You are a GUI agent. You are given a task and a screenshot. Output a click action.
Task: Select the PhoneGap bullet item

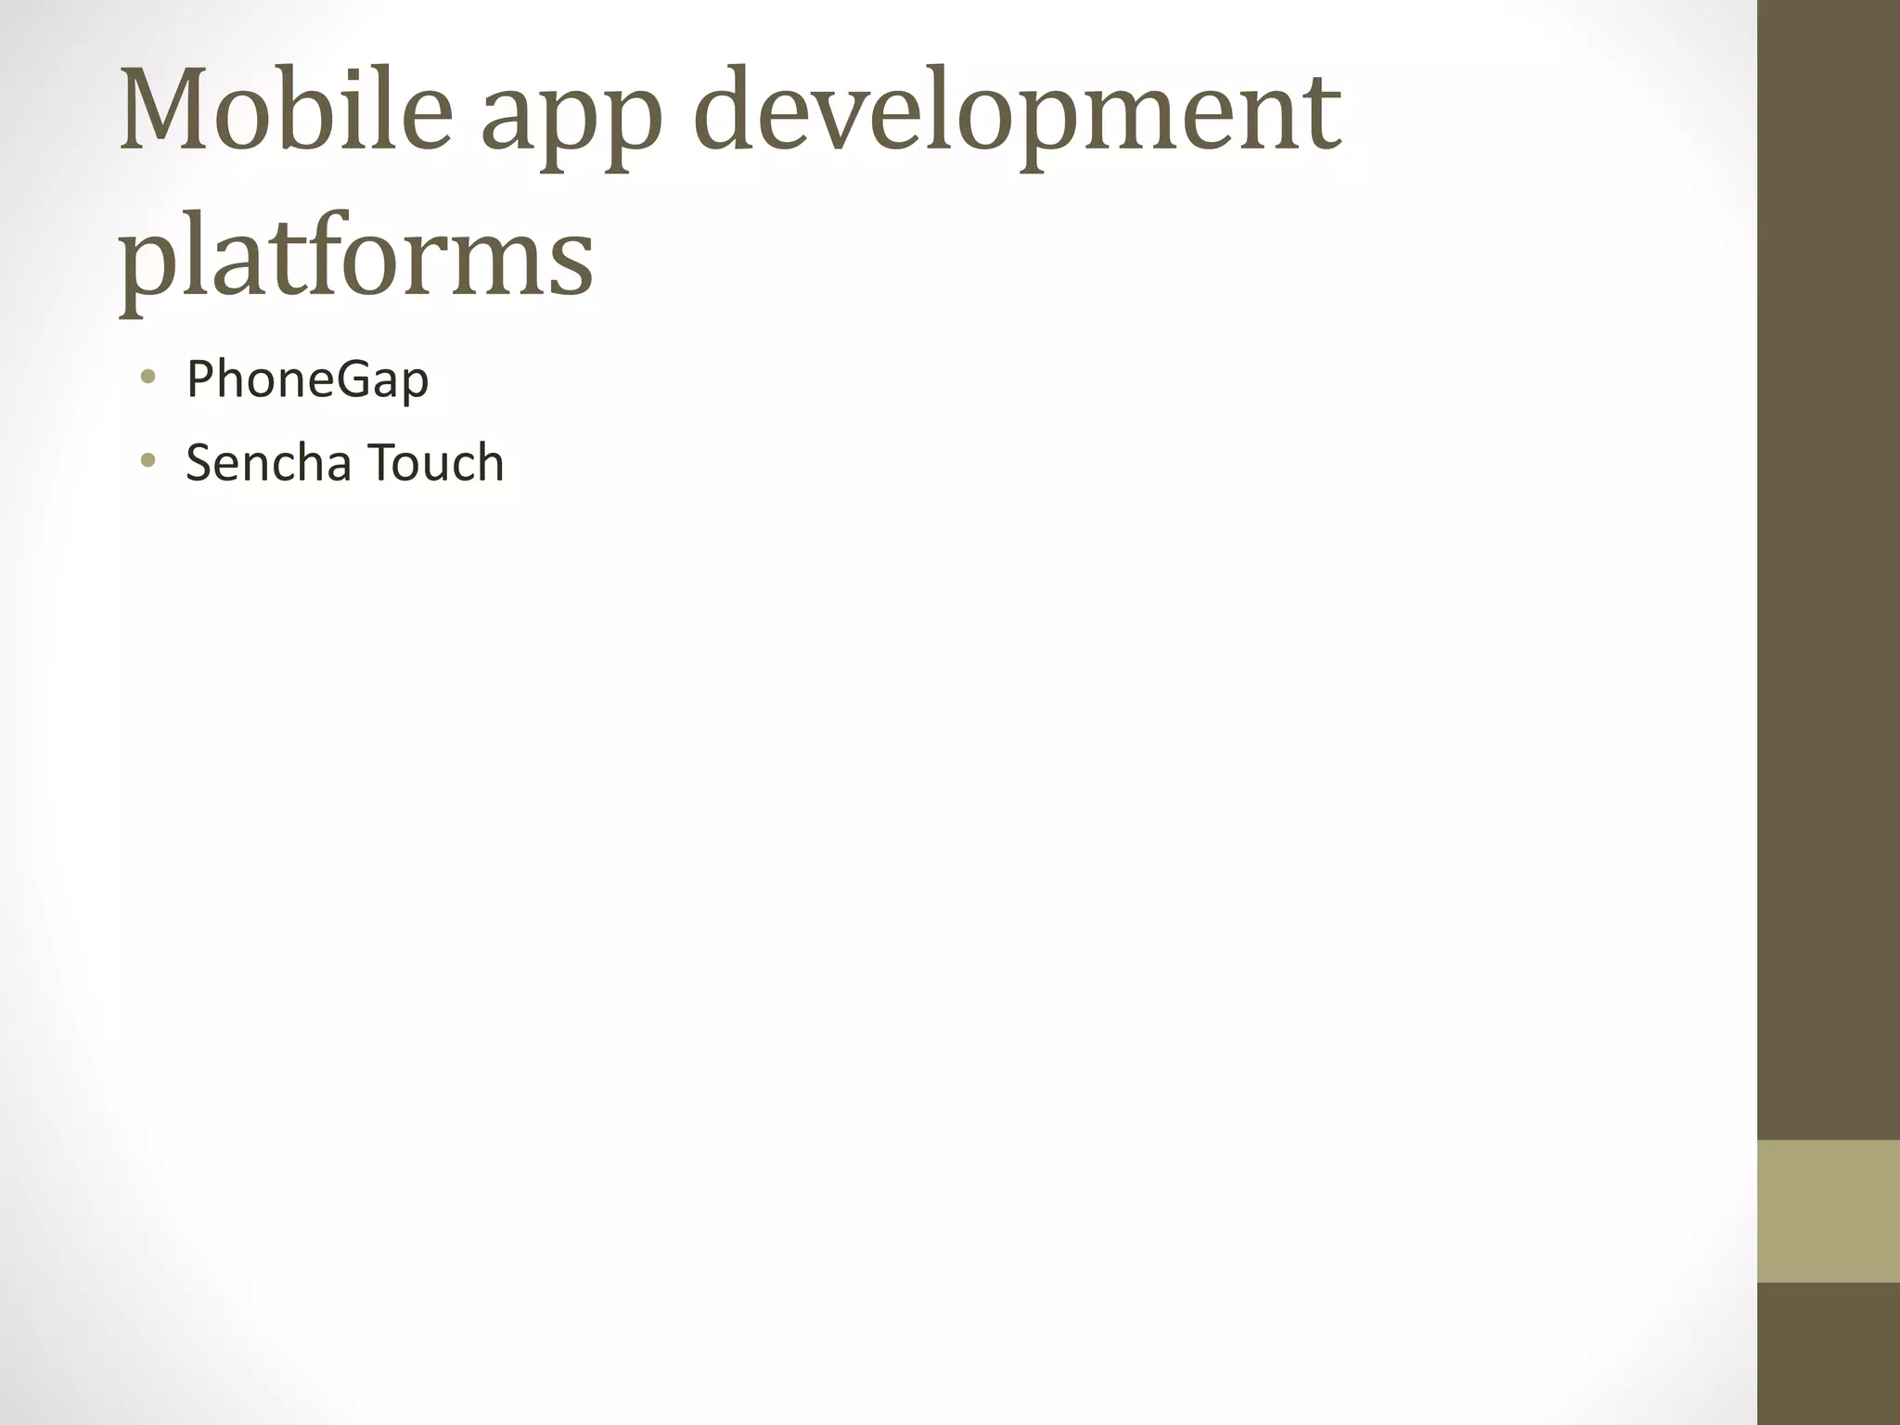click(307, 380)
